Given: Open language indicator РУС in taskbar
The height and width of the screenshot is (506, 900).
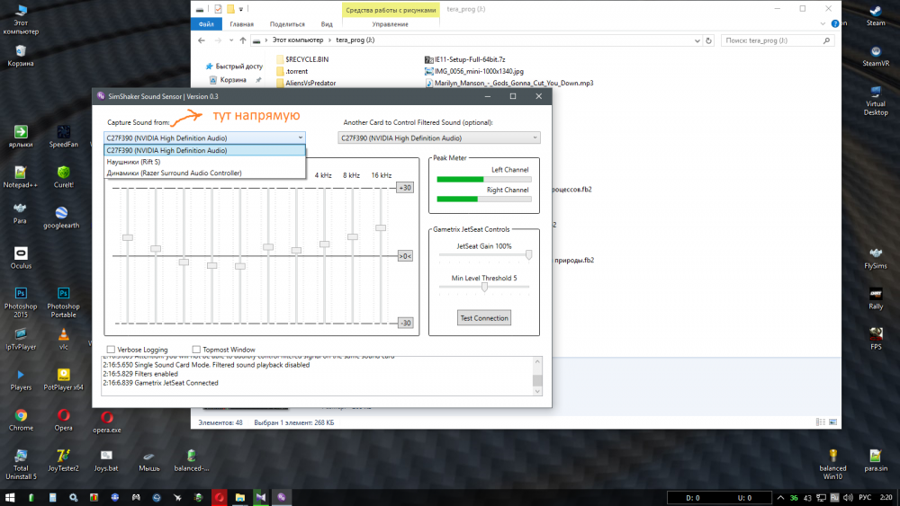Looking at the screenshot, I should click(864, 497).
